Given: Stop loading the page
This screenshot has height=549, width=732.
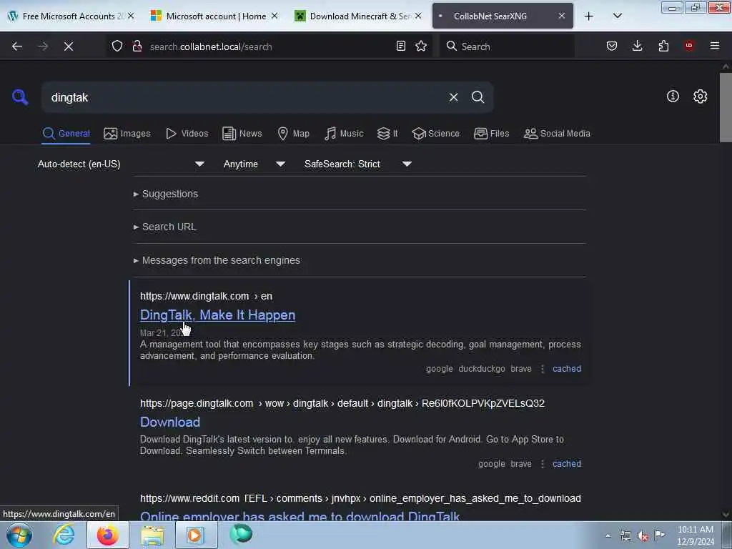Looking at the screenshot, I should (69, 46).
